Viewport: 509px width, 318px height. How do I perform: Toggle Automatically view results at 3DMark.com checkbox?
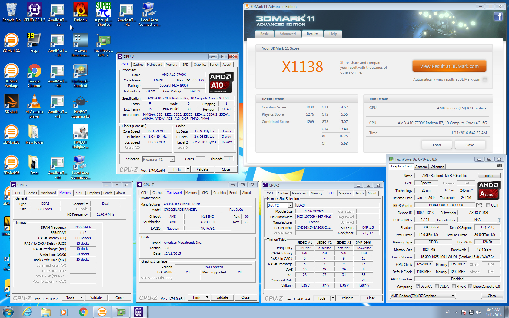[485, 79]
